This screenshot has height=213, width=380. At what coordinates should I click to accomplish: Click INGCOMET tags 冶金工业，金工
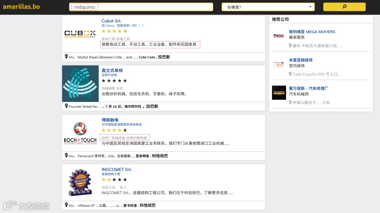pos(114,187)
